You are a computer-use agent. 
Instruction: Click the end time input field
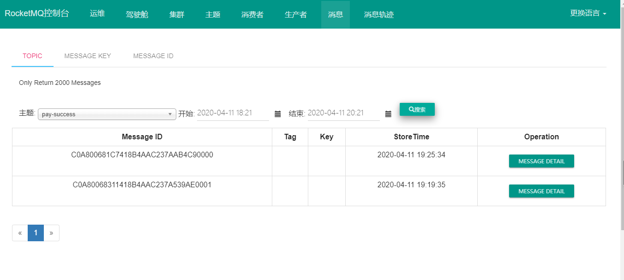pyautogui.click(x=343, y=113)
